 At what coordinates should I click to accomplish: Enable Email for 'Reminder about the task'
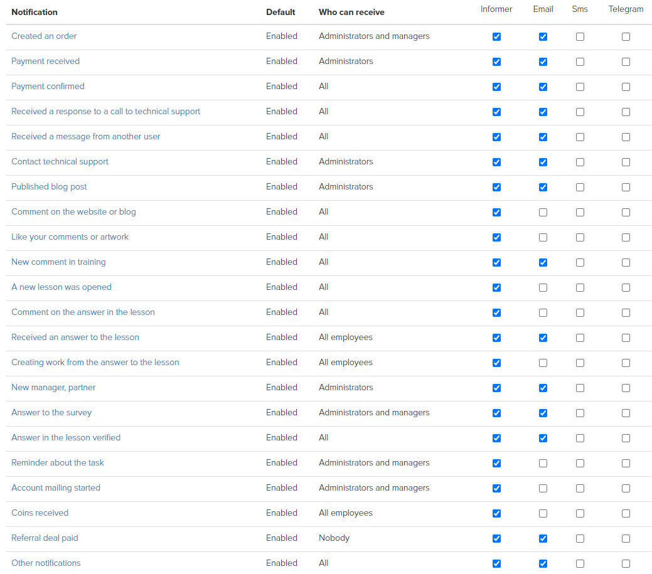click(x=543, y=463)
